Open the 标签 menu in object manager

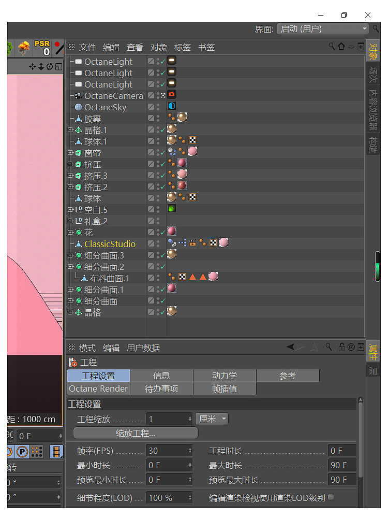click(x=183, y=47)
